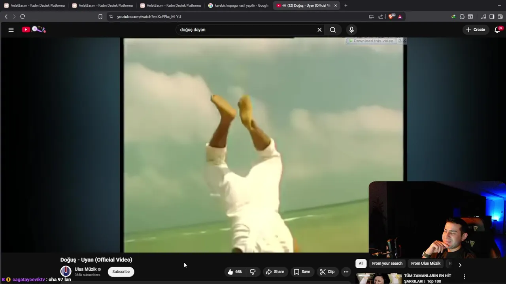Open the YouTube guide hamburger menu
Screen dimensions: 506x284
(11, 30)
